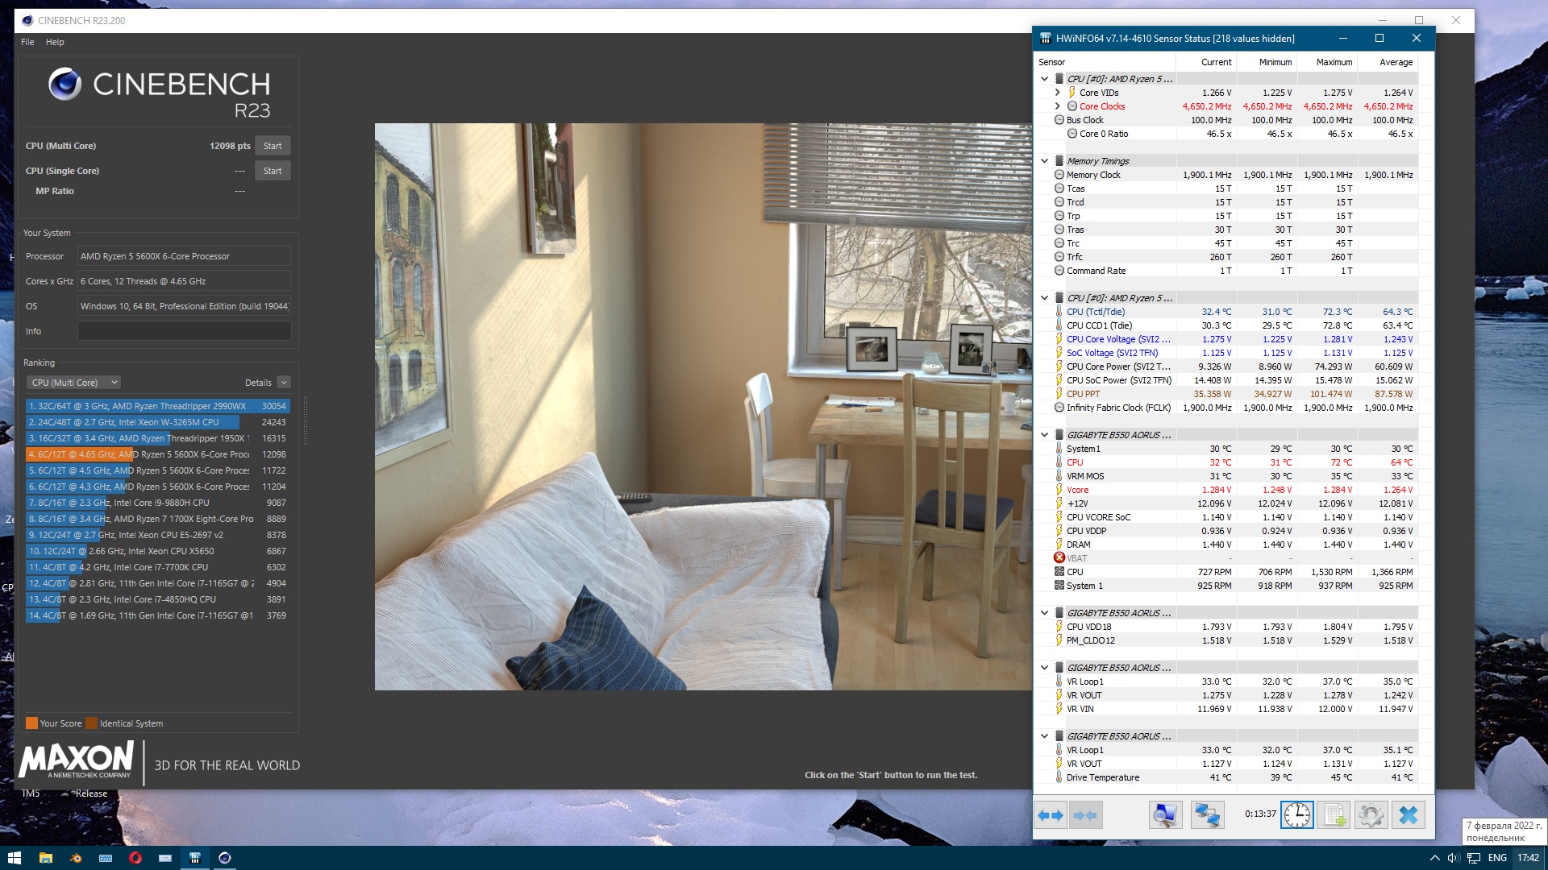This screenshot has width=1548, height=870.
Task: Click the logging sheet with plus icon
Action: coord(1334,815)
